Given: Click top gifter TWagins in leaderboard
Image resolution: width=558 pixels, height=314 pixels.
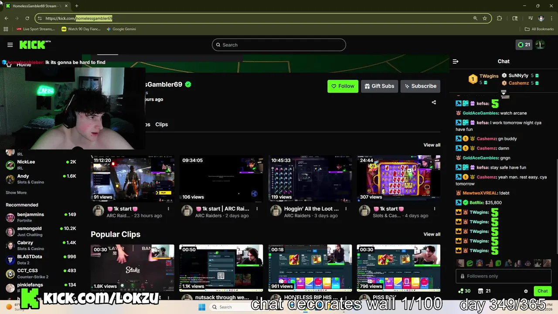Looking at the screenshot, I should pos(489,76).
